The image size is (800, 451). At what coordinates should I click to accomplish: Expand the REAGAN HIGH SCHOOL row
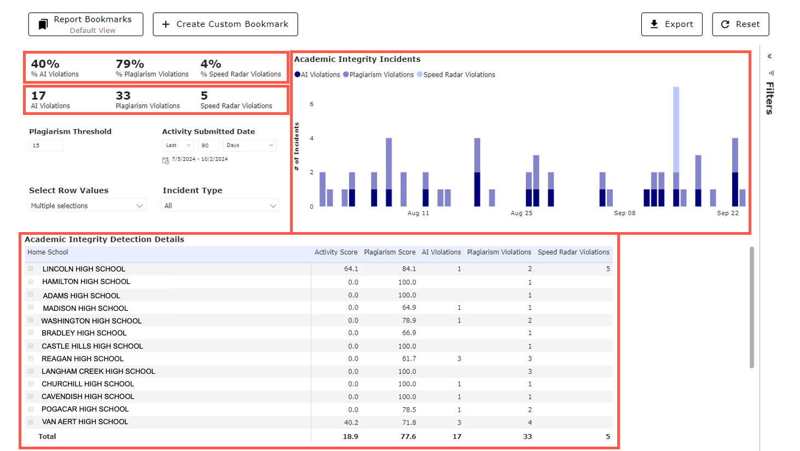31,359
